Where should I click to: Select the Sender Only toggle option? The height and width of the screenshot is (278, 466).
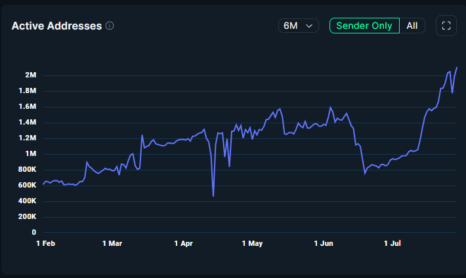pos(364,26)
